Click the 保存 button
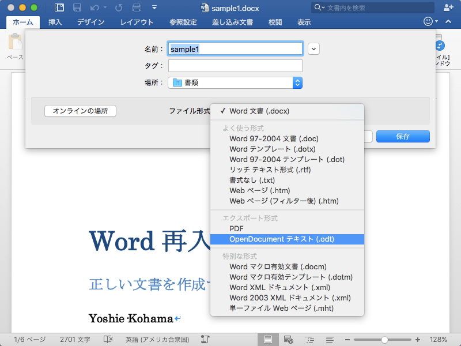 tap(403, 136)
